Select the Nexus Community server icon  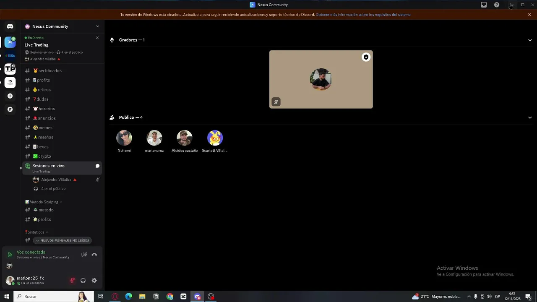tap(10, 42)
